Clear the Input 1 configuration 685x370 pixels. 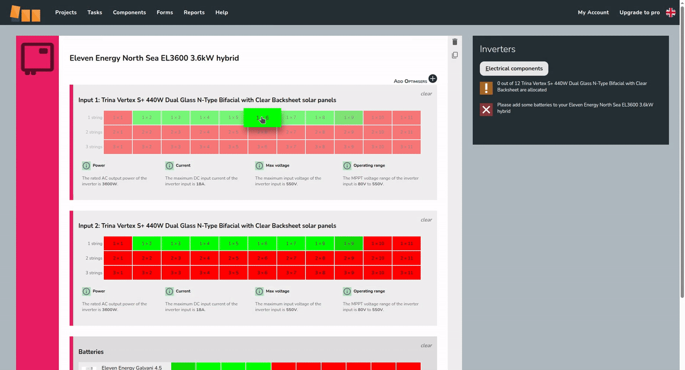click(426, 94)
